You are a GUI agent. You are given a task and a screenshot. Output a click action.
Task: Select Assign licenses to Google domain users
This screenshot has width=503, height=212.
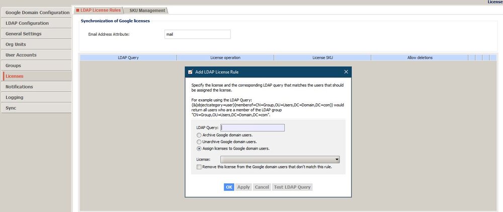click(x=233, y=149)
